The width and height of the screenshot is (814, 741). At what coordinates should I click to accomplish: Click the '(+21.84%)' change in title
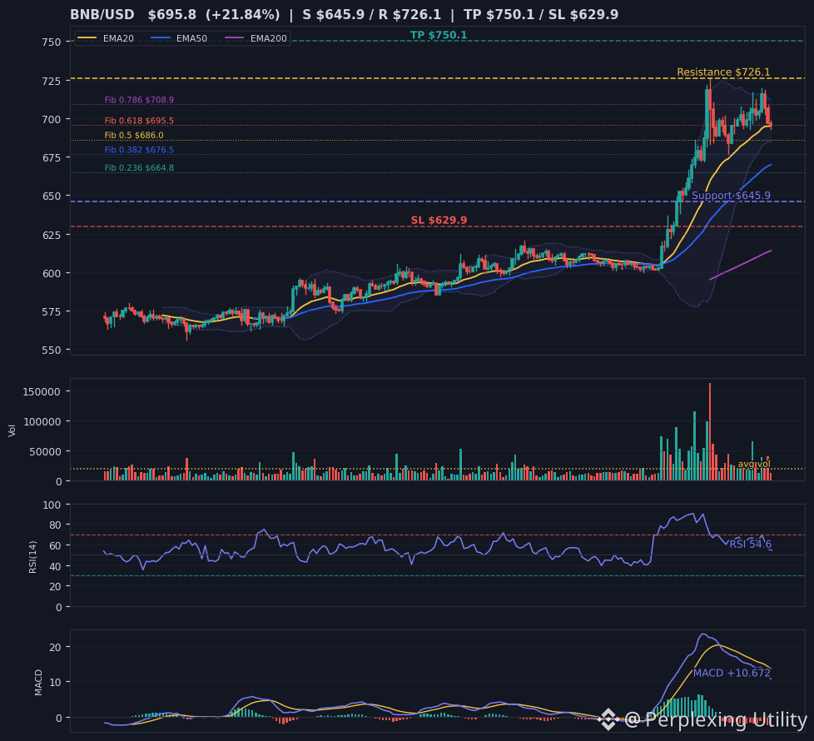coord(242,14)
